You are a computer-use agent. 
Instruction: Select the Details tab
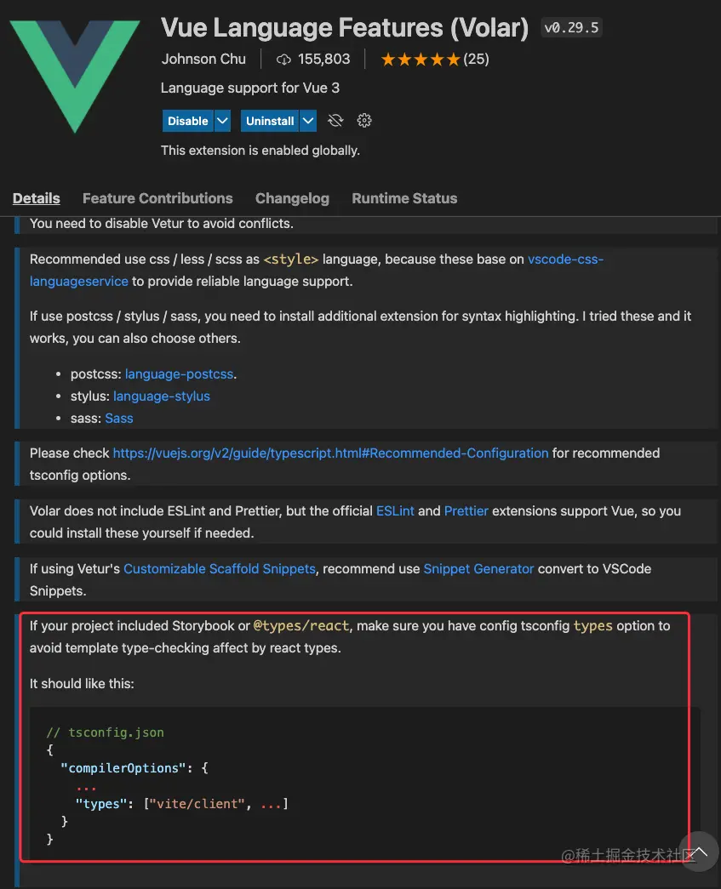tap(37, 198)
